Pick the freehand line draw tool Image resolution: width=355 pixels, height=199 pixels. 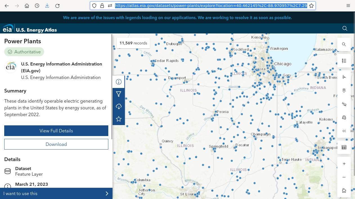[x=344, y=104]
